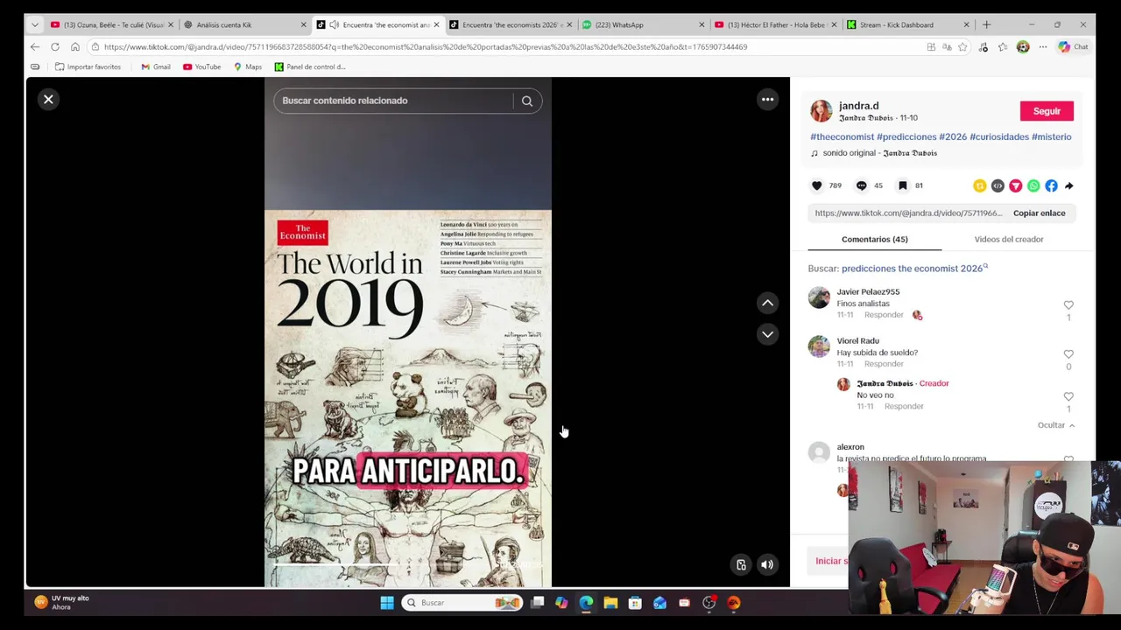Click video progress bar at bottom
The height and width of the screenshot is (630, 1121).
[x=408, y=564]
